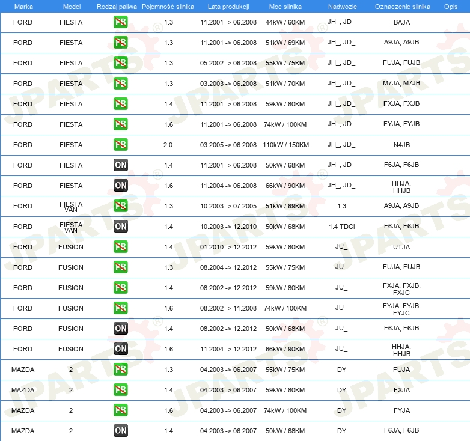The image size is (470, 441).
Task: Click the Nadwozie 1.3 cell in Fiesta Van row
Action: 342,206
